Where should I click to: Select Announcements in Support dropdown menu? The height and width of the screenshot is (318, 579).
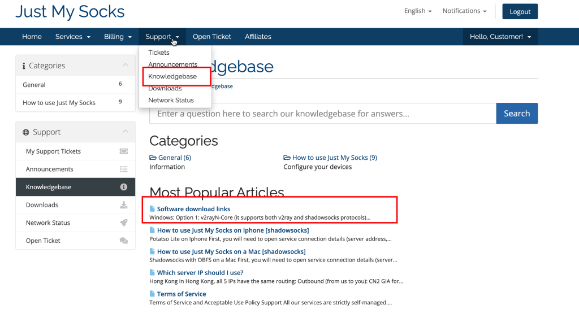(173, 64)
